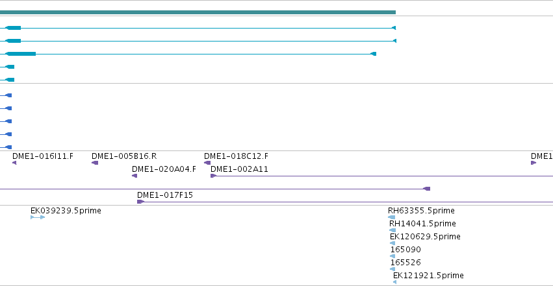553x286 pixels.
Task: Click the EK120629.5prime label
Action: [426, 237]
